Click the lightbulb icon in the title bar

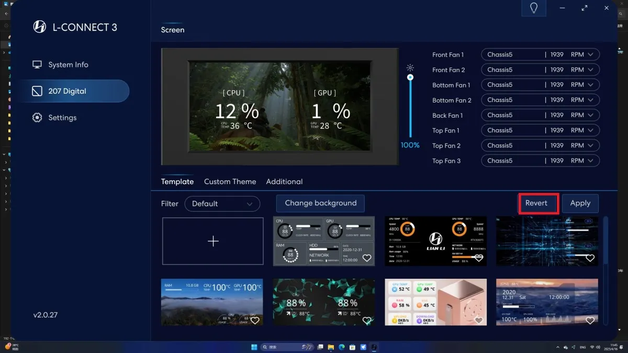(x=534, y=8)
